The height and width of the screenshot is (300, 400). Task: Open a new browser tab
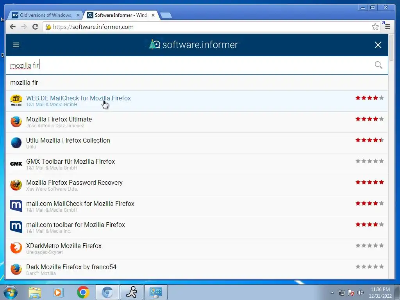tap(166, 16)
